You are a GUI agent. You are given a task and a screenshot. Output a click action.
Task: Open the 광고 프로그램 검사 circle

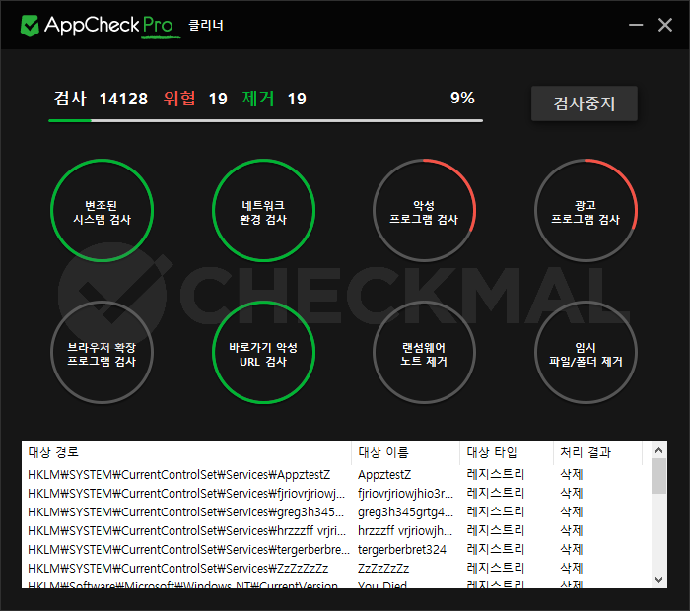[x=586, y=212]
